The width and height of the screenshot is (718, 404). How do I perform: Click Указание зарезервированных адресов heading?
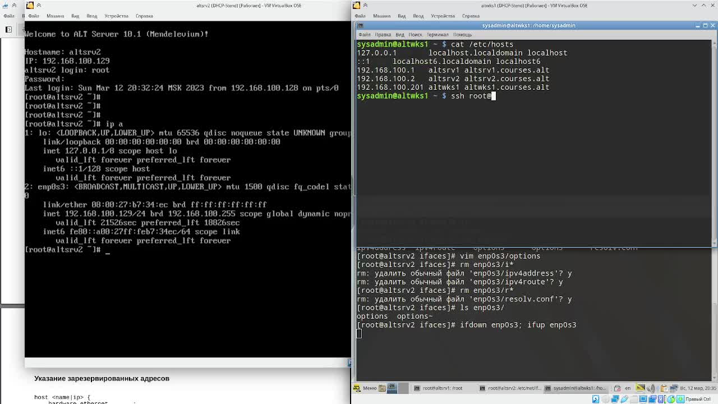pyautogui.click(x=102, y=378)
